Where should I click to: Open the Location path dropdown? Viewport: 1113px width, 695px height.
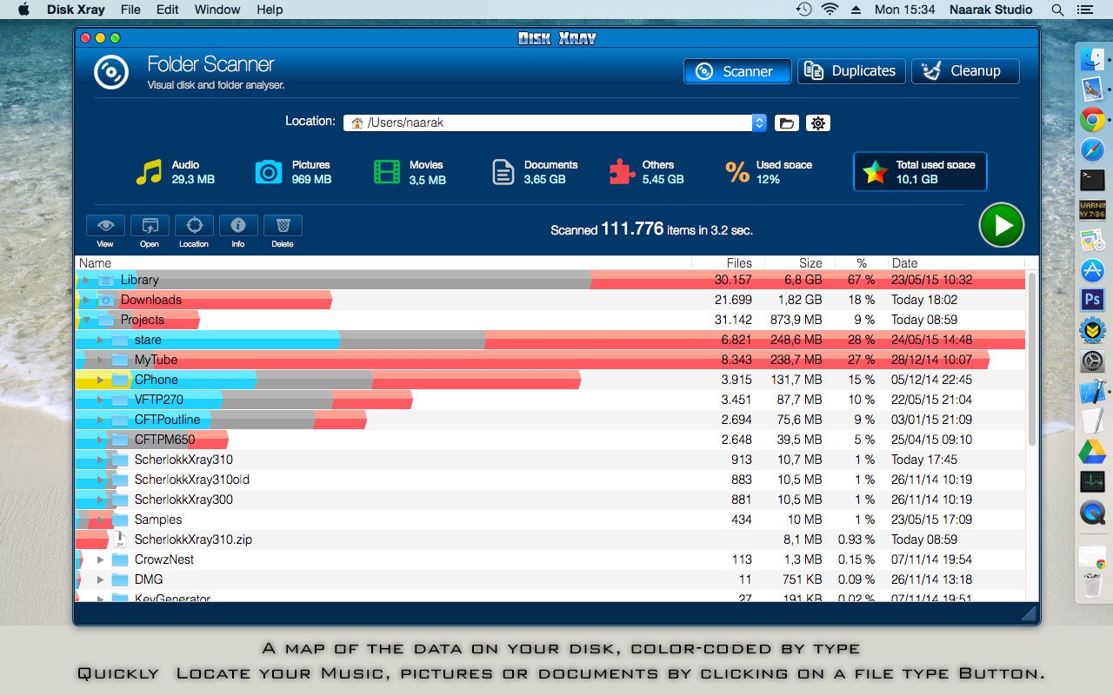point(757,122)
